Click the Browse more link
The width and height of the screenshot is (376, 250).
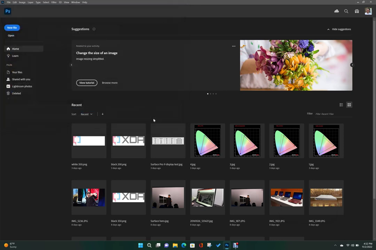pyautogui.click(x=110, y=83)
